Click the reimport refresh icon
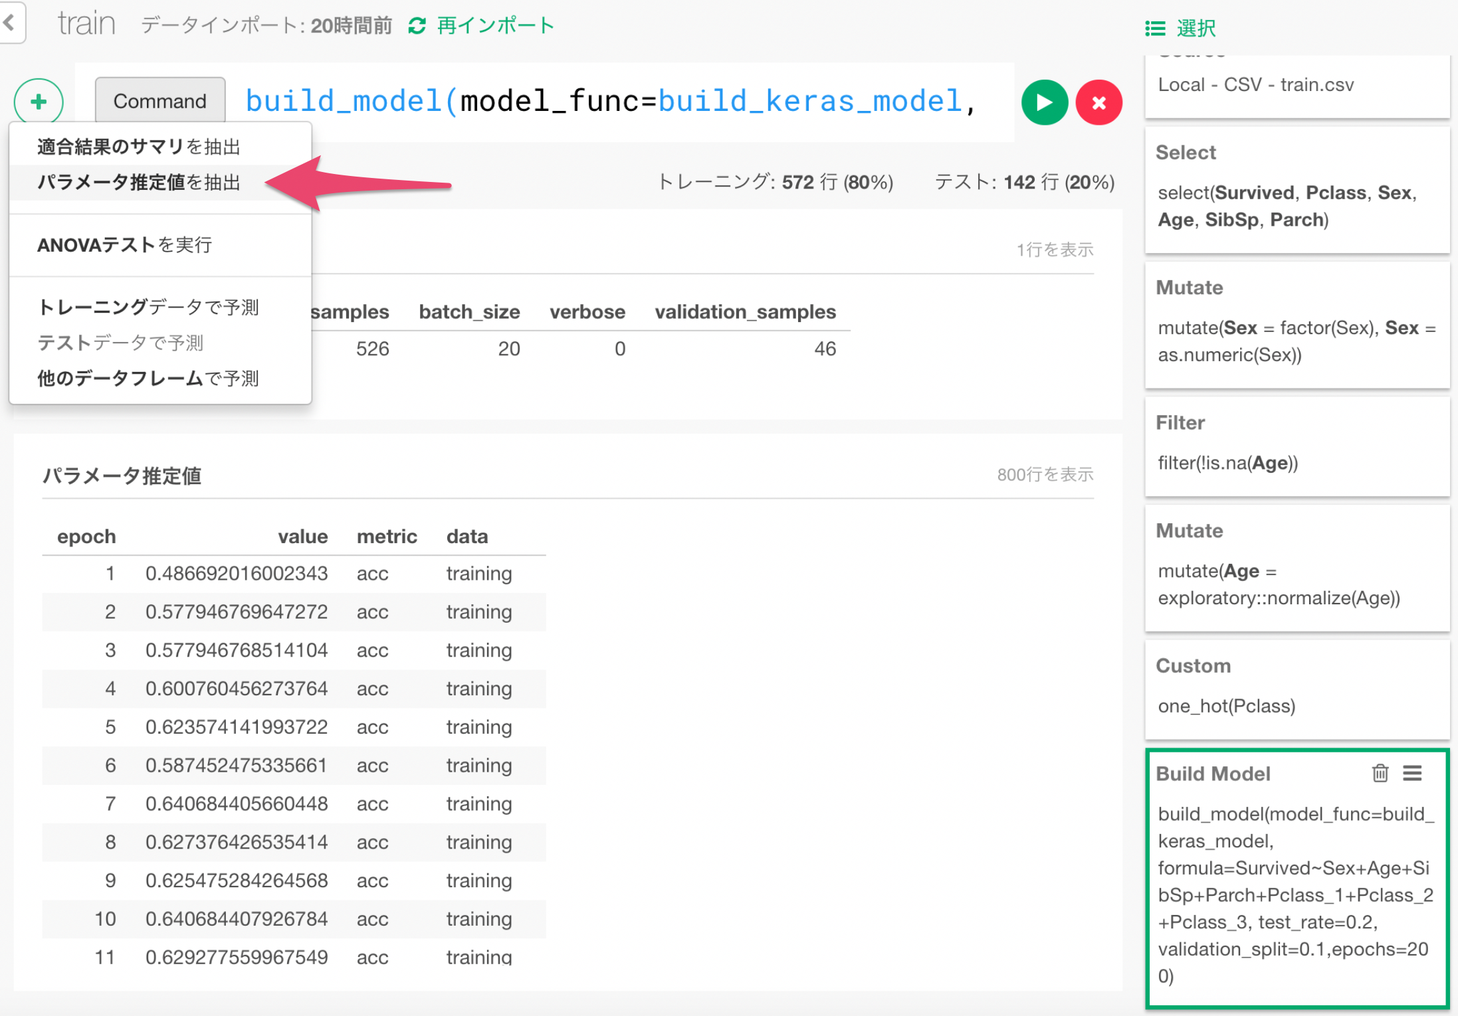The image size is (1458, 1016). [x=417, y=26]
